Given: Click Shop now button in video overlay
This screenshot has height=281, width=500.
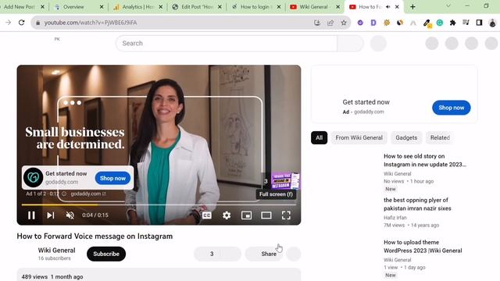Looking at the screenshot, I should pyautogui.click(x=112, y=178).
